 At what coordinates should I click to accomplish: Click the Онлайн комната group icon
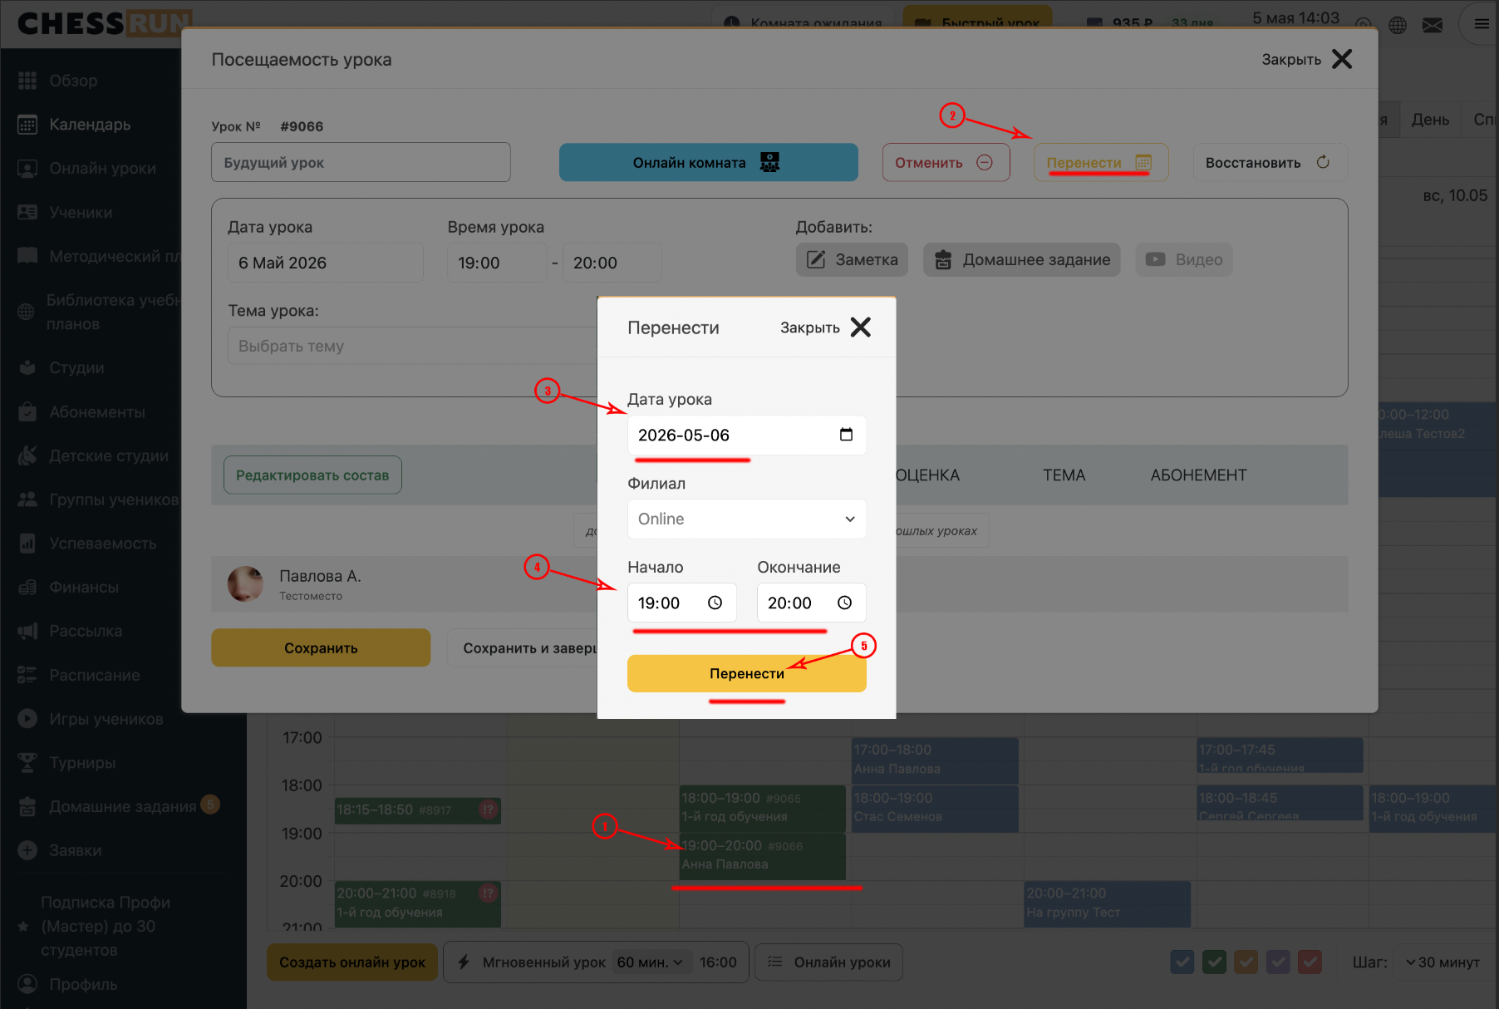pos(770,162)
